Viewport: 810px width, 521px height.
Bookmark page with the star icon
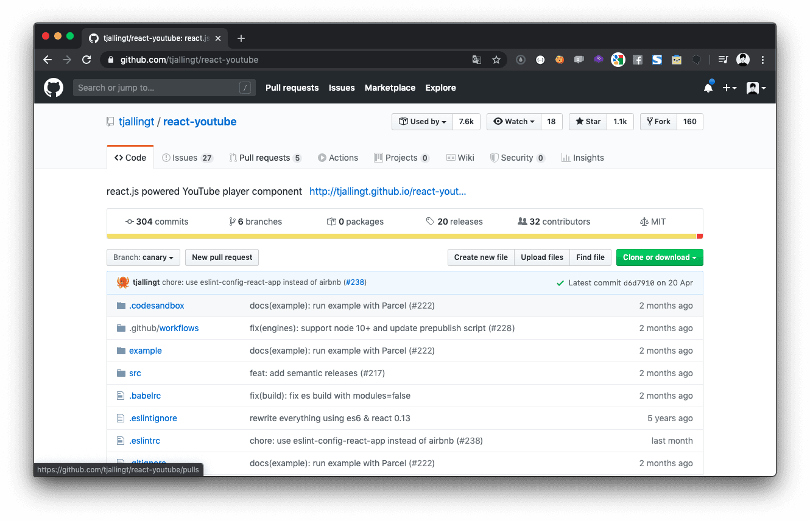click(496, 60)
